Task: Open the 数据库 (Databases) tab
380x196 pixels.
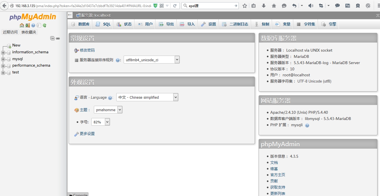Action: click(80, 24)
